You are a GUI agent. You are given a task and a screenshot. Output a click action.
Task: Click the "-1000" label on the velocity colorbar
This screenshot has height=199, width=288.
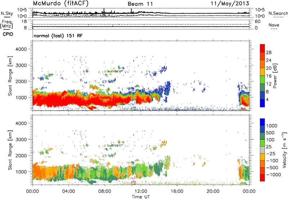(273, 175)
